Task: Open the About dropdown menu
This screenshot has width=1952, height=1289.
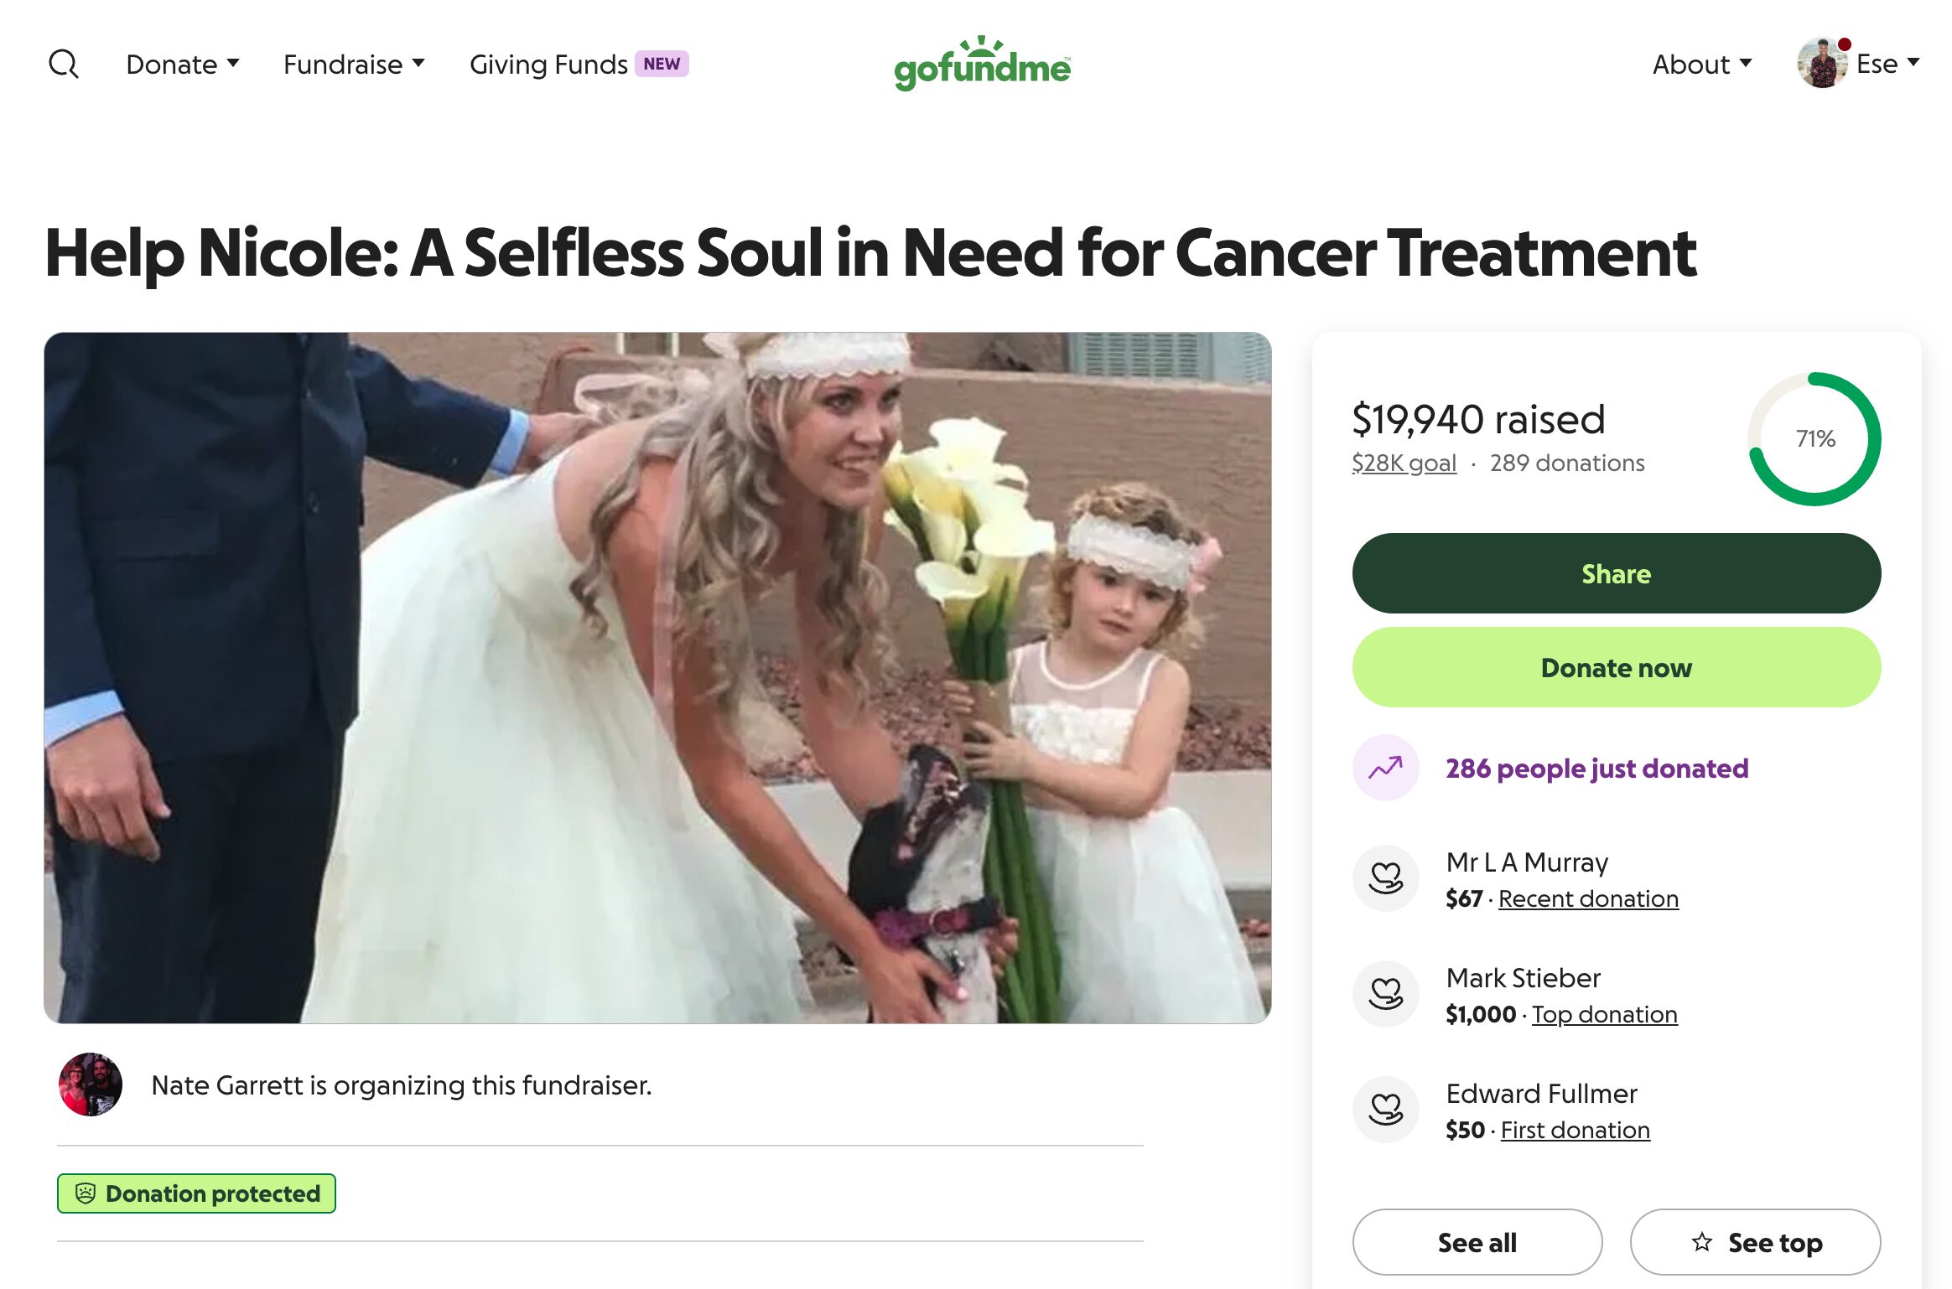Action: 1701,64
